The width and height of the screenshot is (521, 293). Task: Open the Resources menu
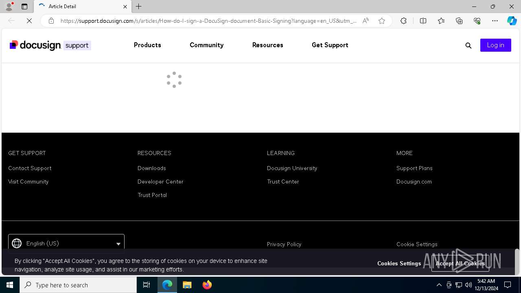tap(267, 45)
